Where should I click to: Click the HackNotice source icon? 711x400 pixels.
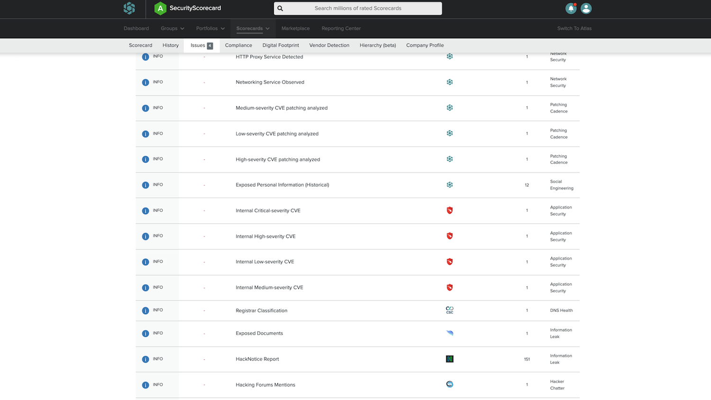pyautogui.click(x=449, y=359)
